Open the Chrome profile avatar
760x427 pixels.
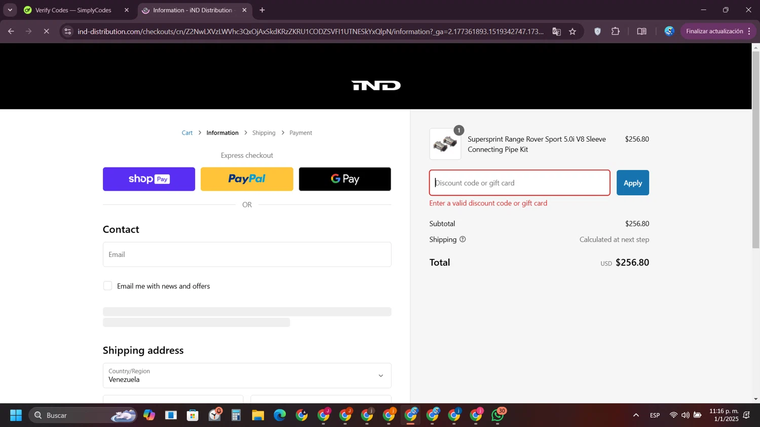click(x=669, y=31)
